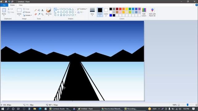This screenshot has height=111, width=198.
Task: Pick the green color swatch
Action: point(130,9)
